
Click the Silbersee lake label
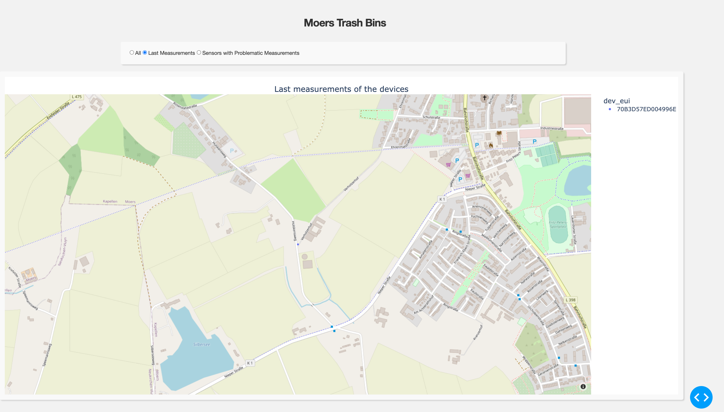click(202, 345)
